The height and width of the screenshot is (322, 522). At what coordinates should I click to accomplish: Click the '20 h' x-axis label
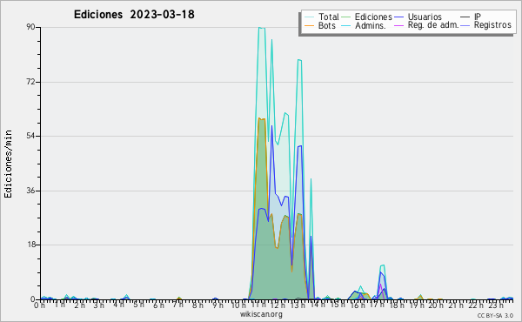(x=435, y=305)
